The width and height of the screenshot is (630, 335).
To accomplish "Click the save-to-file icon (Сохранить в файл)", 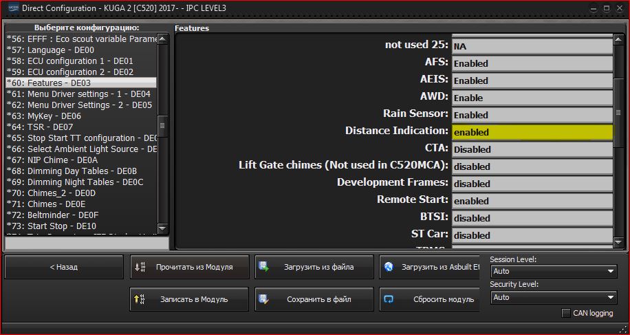I will pos(264,299).
